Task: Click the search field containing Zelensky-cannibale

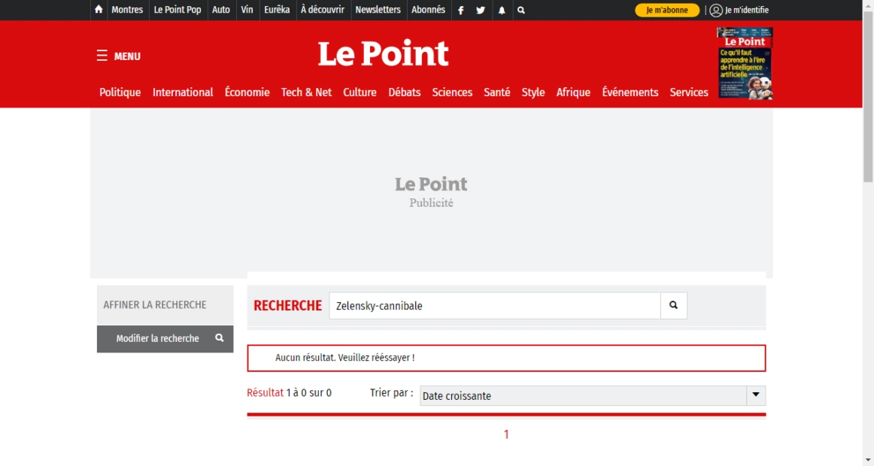Action: click(495, 306)
